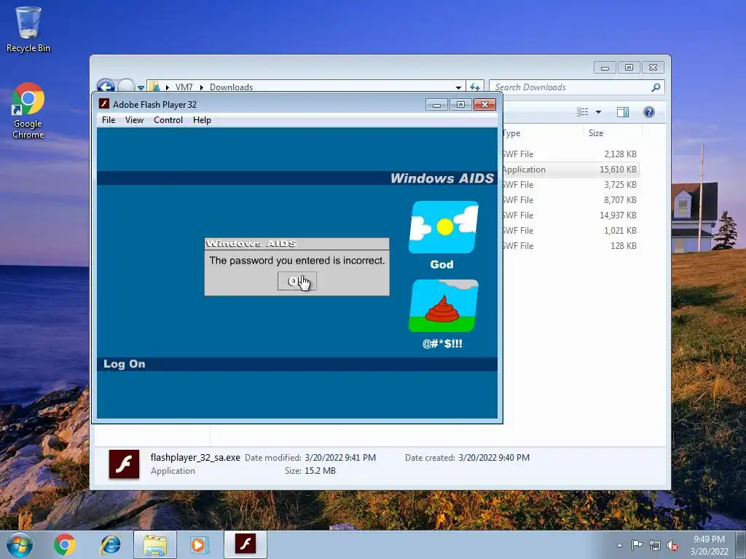The height and width of the screenshot is (559, 746).
Task: Select the 14,937 KB SWF file row
Action: [570, 215]
